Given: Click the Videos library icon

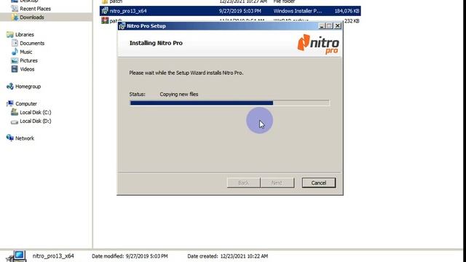Looking at the screenshot, I should 15,69.
